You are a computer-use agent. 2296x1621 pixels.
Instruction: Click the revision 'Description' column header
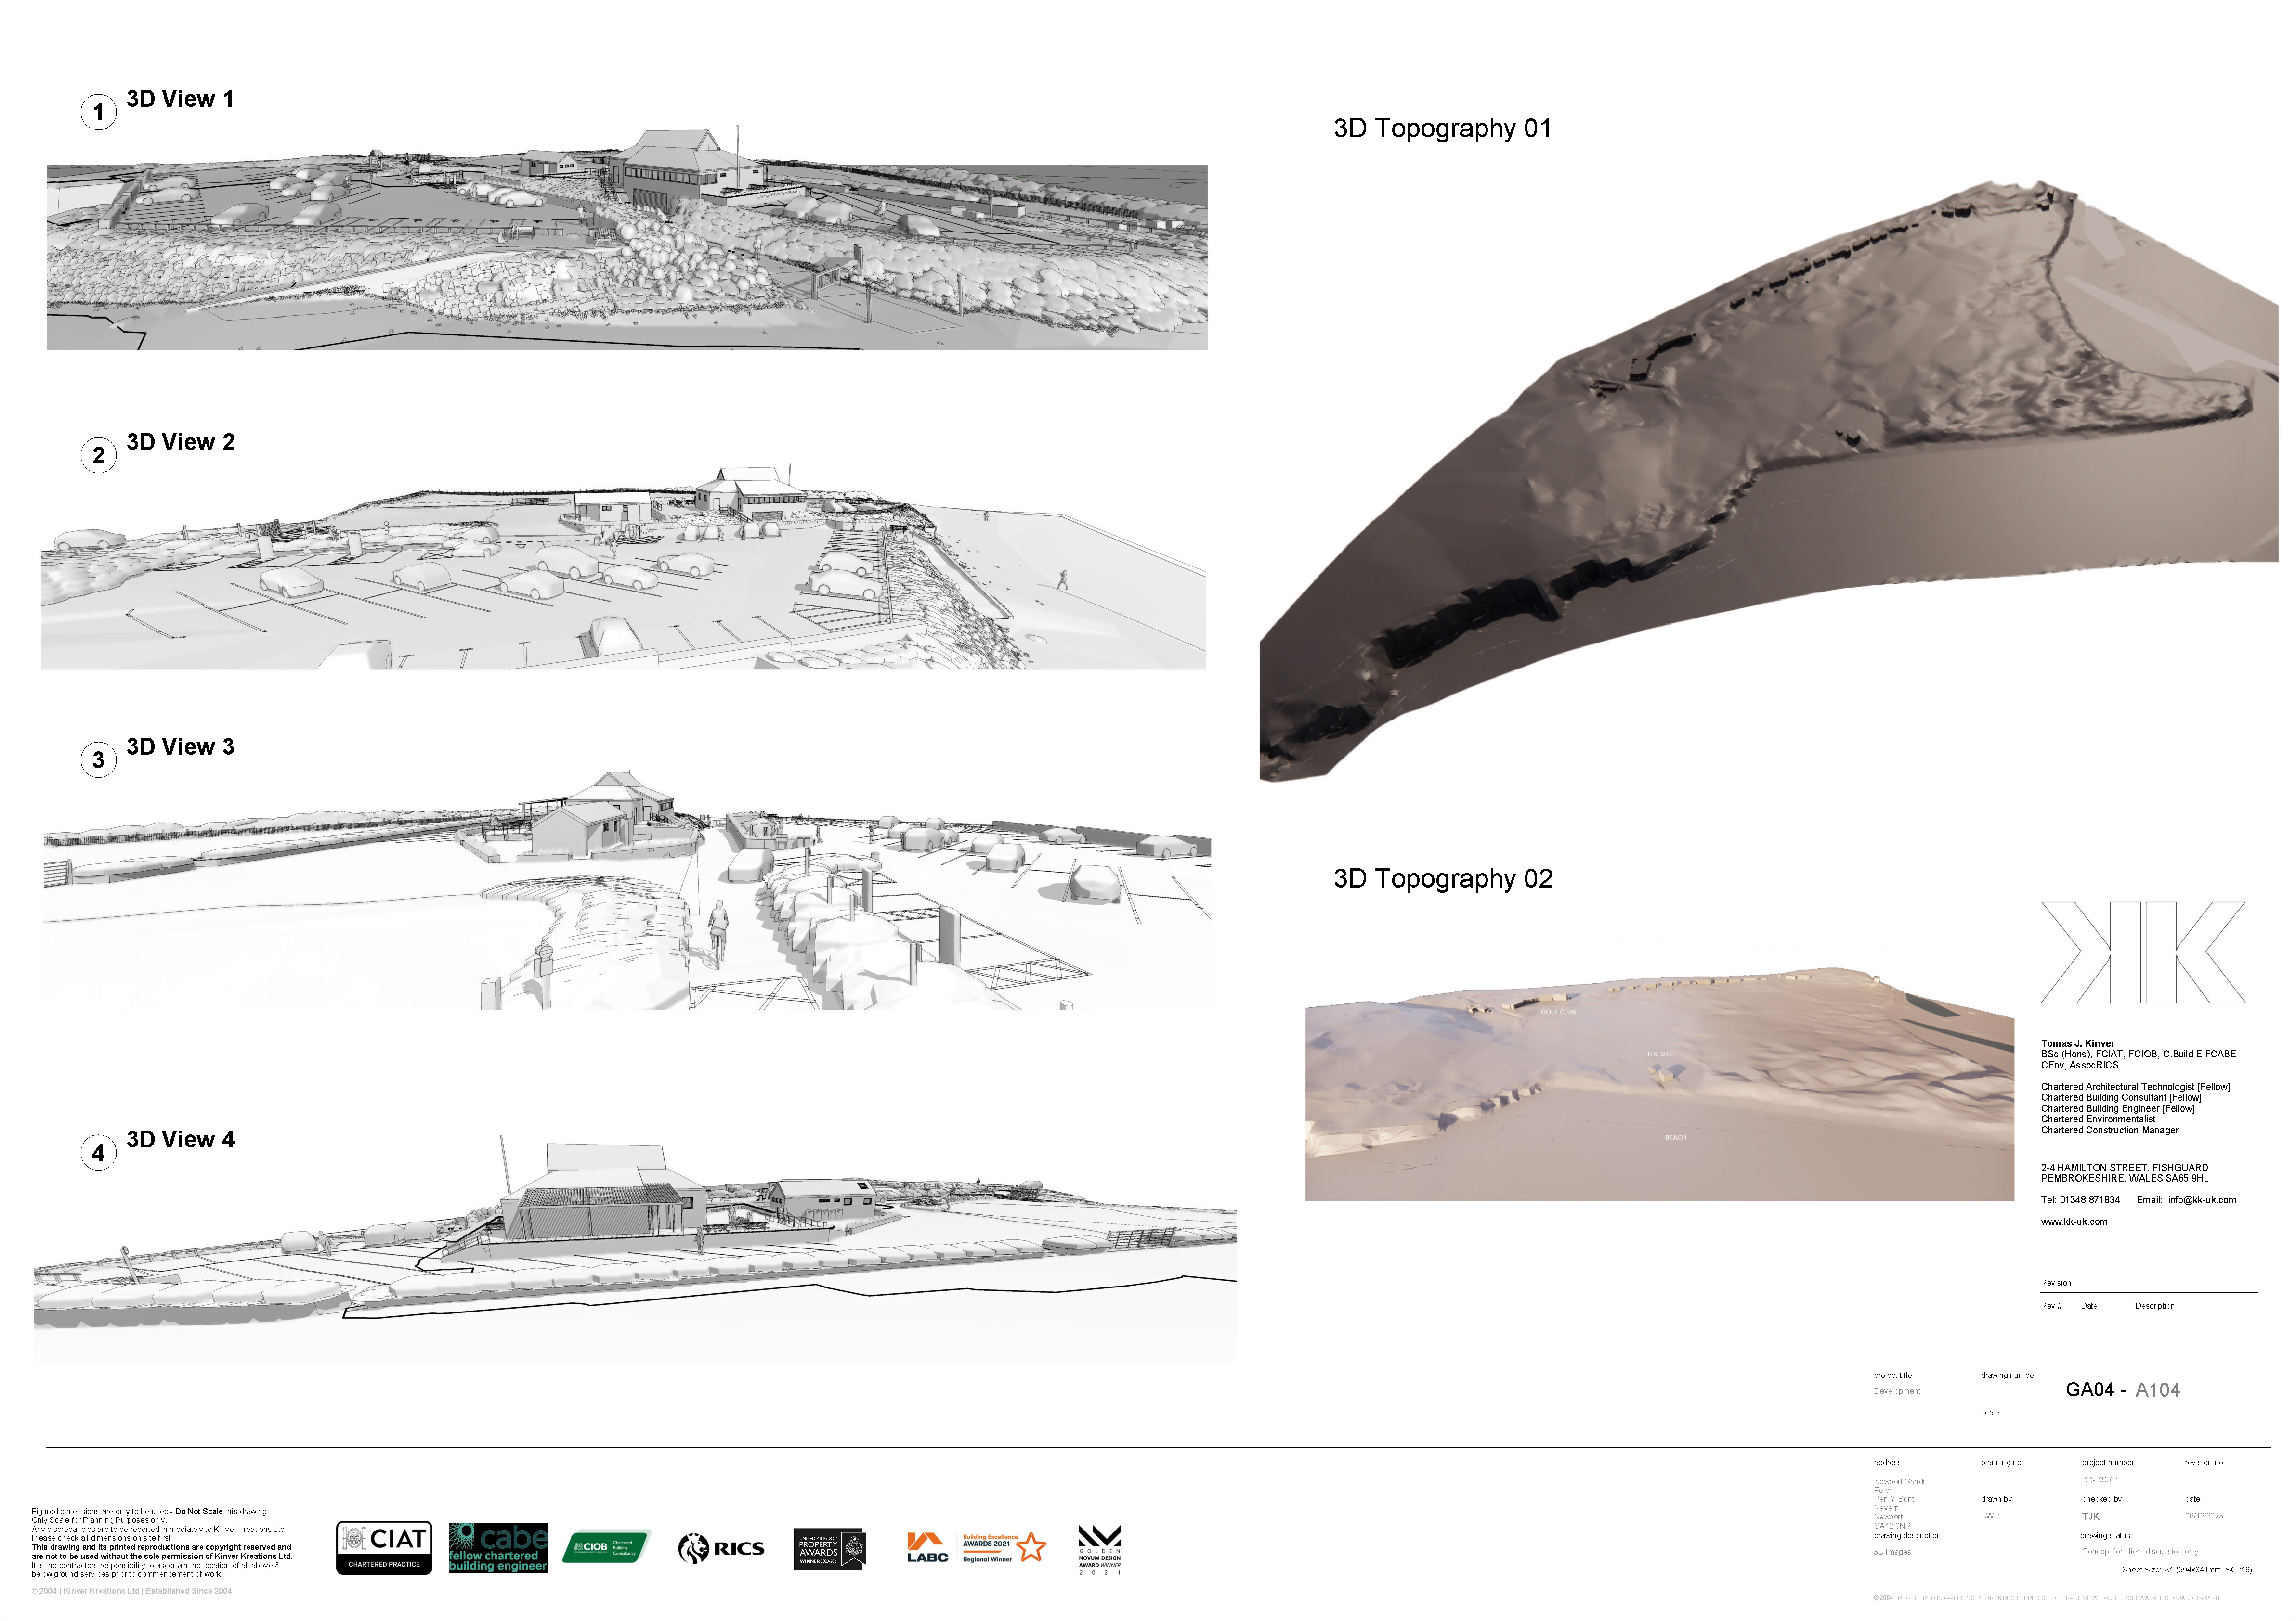[x=2154, y=1306]
